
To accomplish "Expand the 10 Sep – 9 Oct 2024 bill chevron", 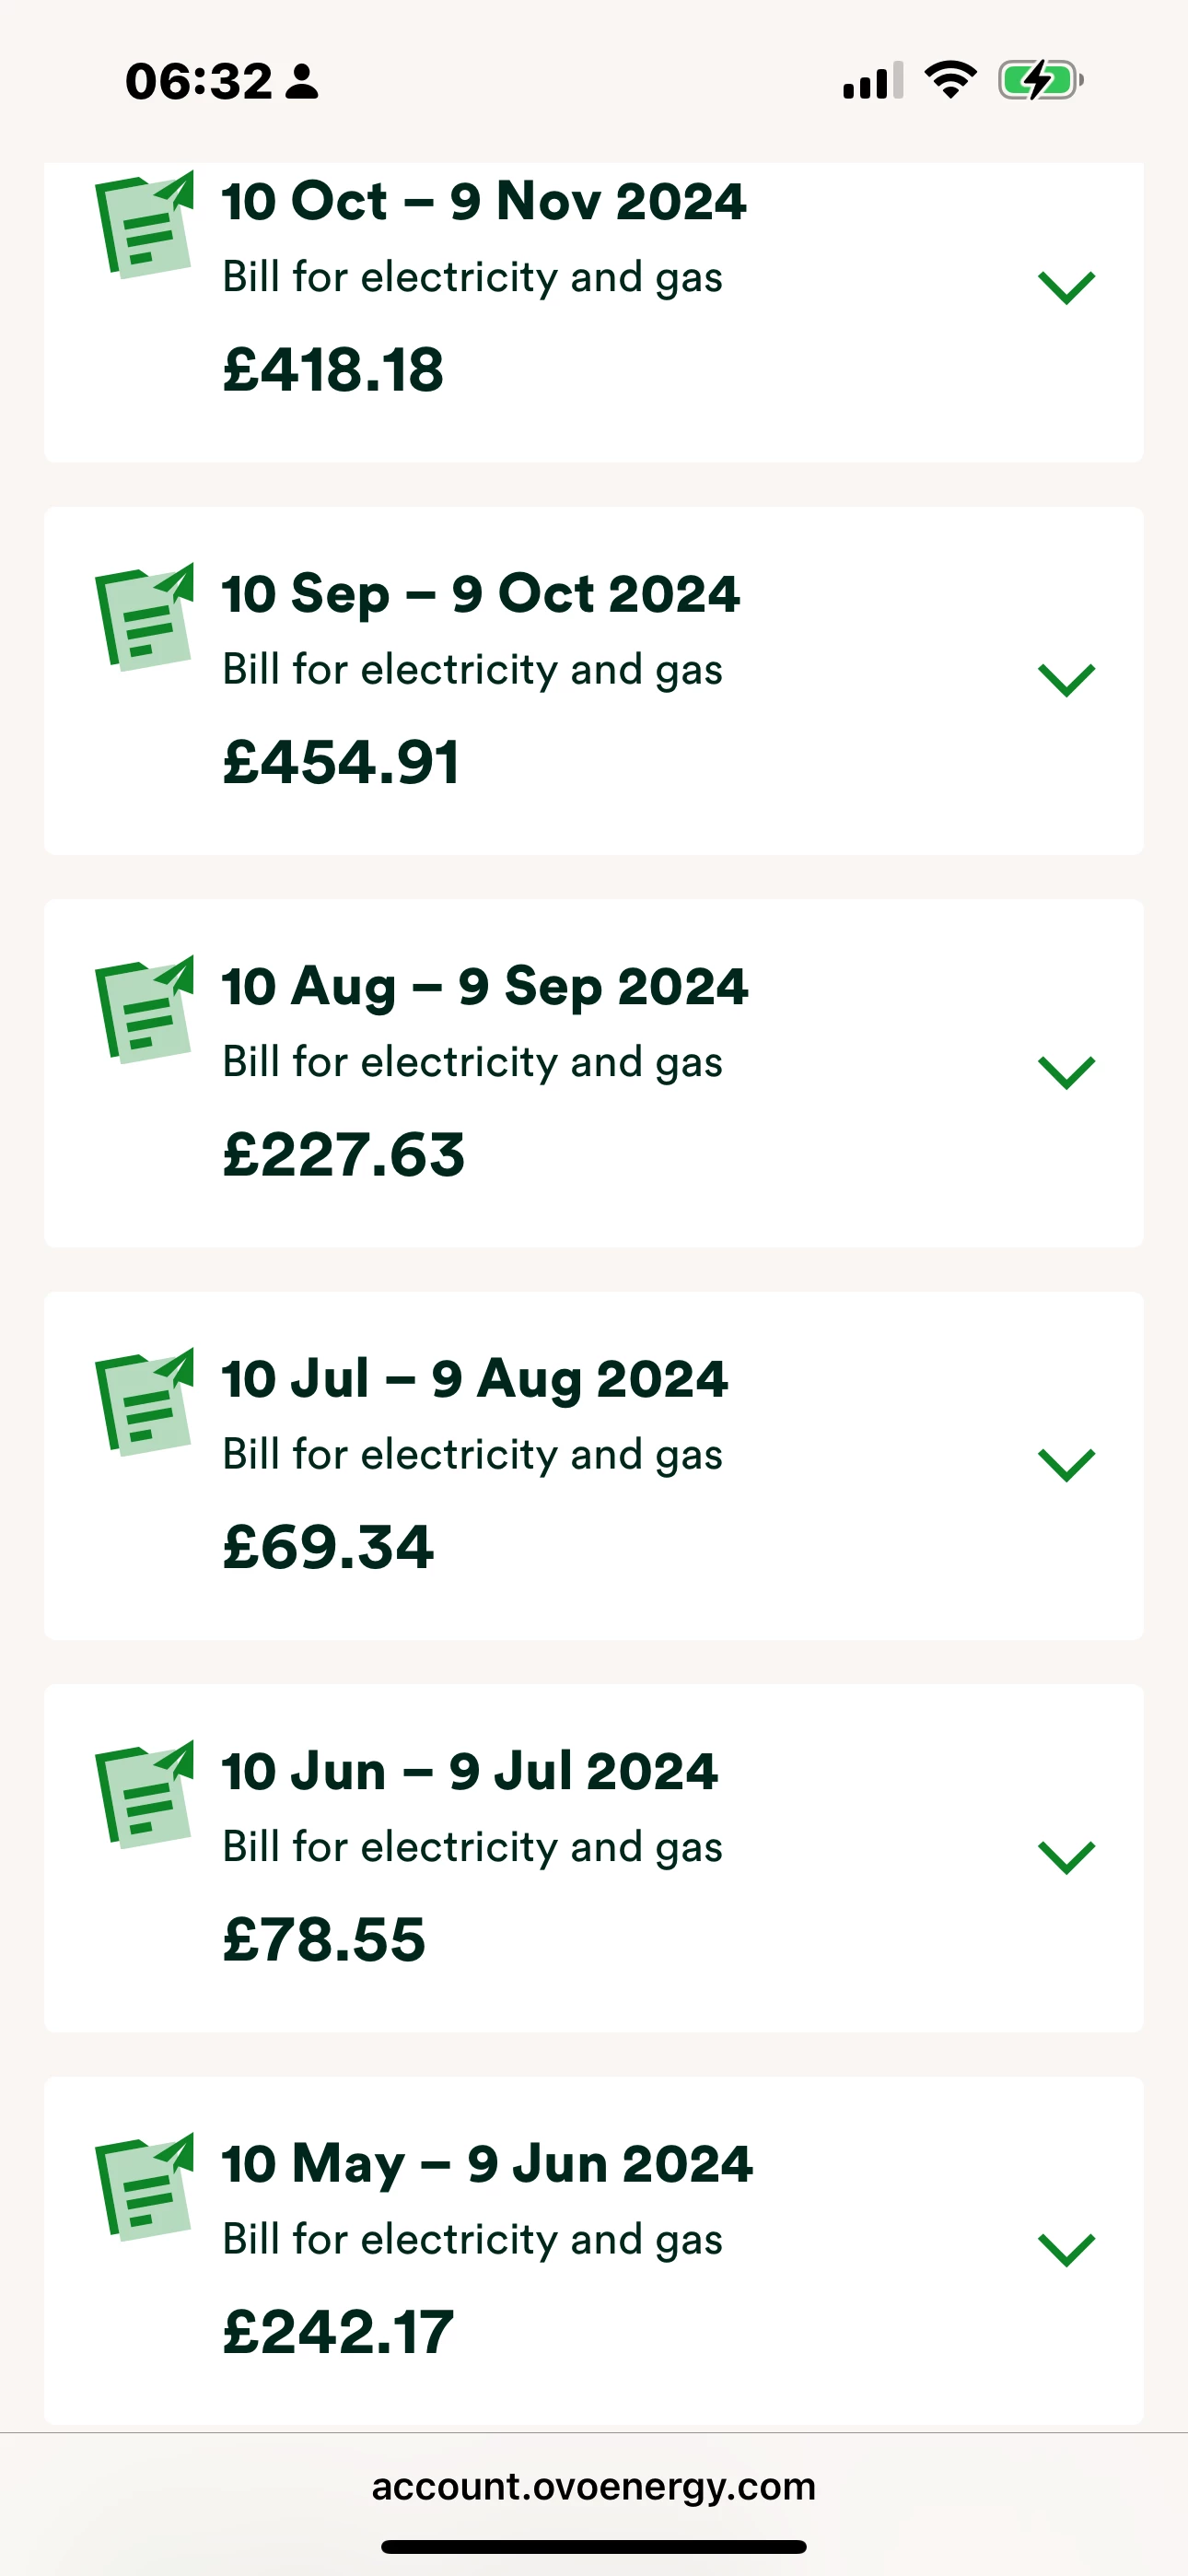I will (x=1067, y=680).
